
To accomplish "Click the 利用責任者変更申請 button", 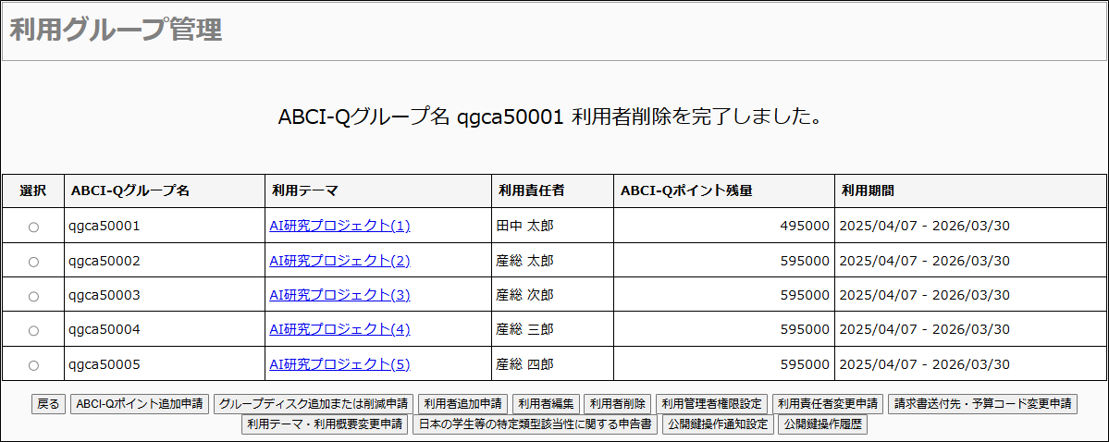I will coord(828,404).
